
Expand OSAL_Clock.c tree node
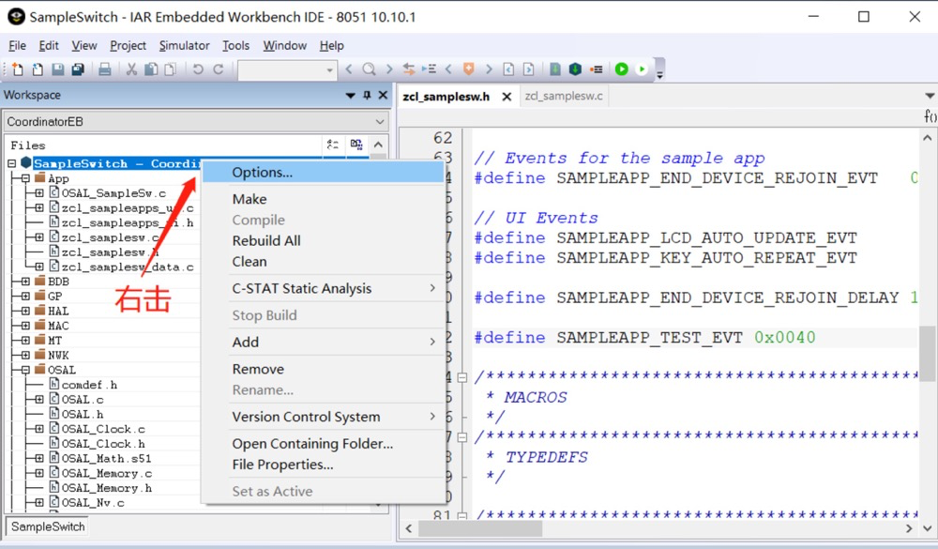point(39,429)
